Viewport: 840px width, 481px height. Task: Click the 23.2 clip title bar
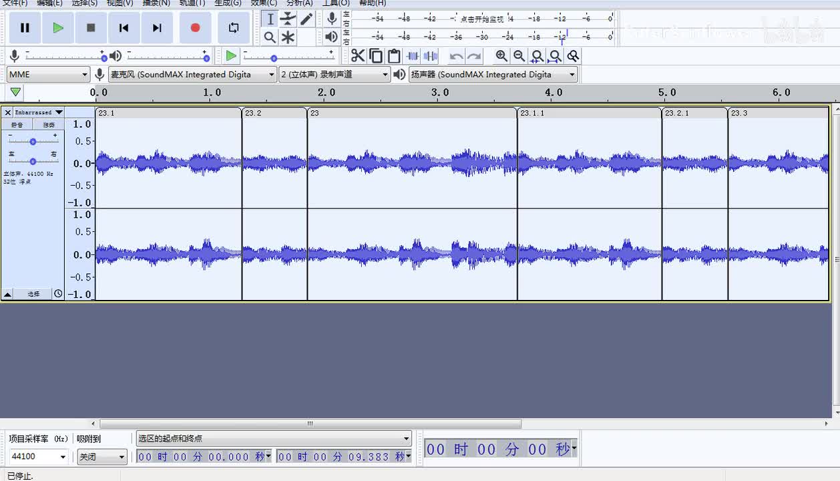pos(274,113)
